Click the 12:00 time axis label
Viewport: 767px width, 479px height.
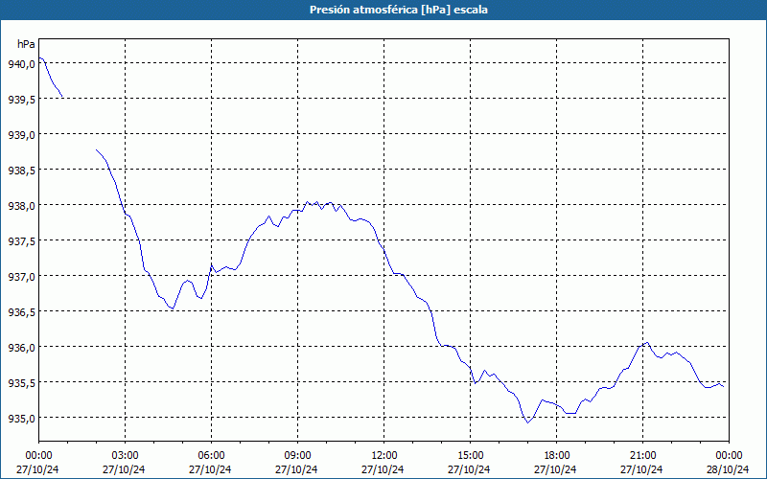click(x=384, y=456)
